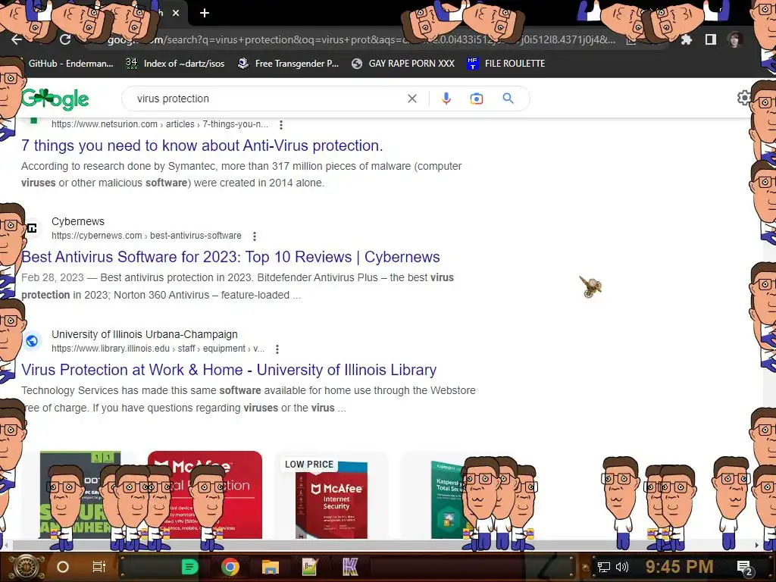
Task: Open the Chrome profile avatar
Action: pos(735,39)
